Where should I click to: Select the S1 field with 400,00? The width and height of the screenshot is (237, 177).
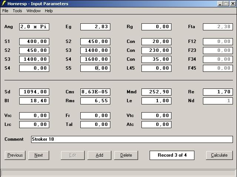pyautogui.click(x=34, y=41)
